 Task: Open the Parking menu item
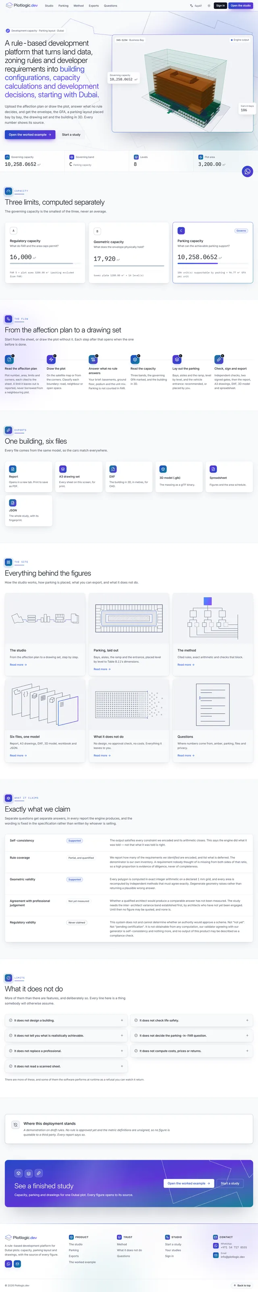(64, 6)
